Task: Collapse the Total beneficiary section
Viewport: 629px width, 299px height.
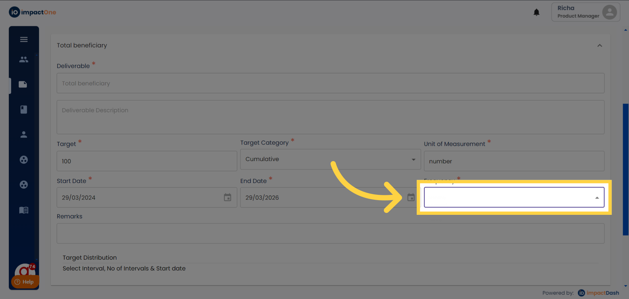Action: [600, 46]
